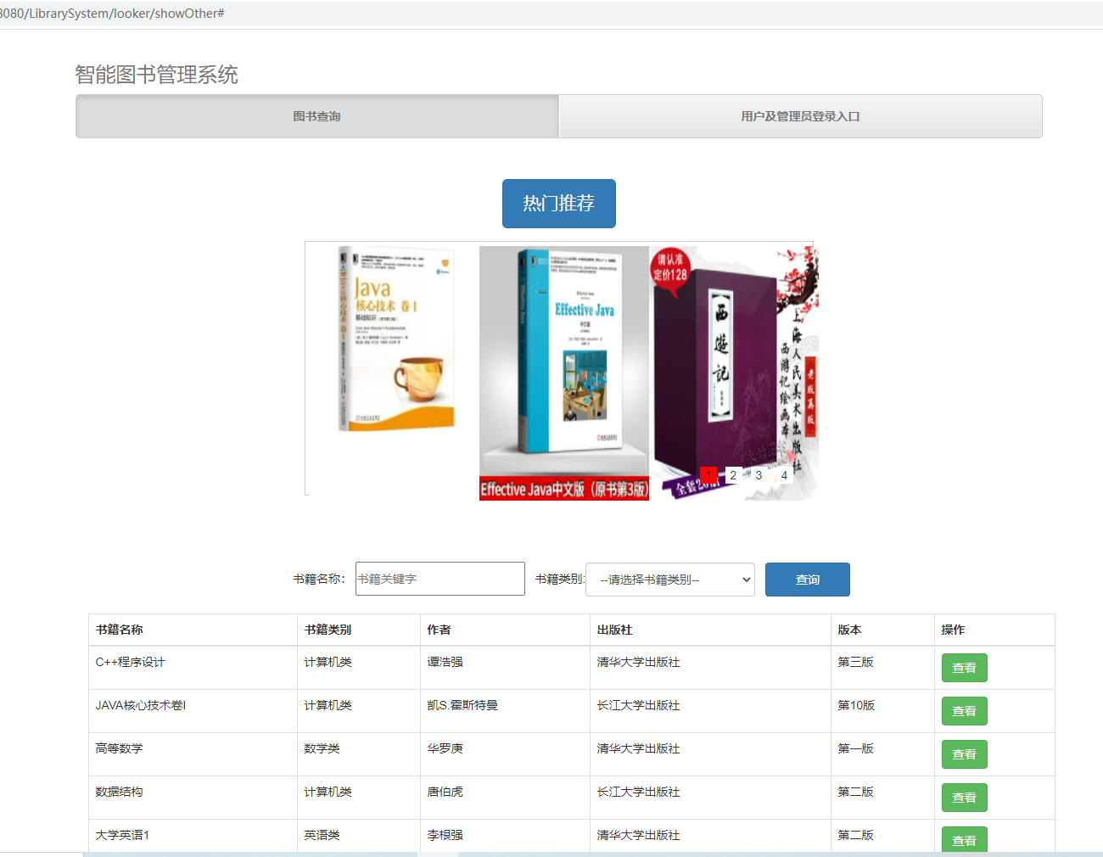Select the 数据结构 book name cell

(x=193, y=798)
